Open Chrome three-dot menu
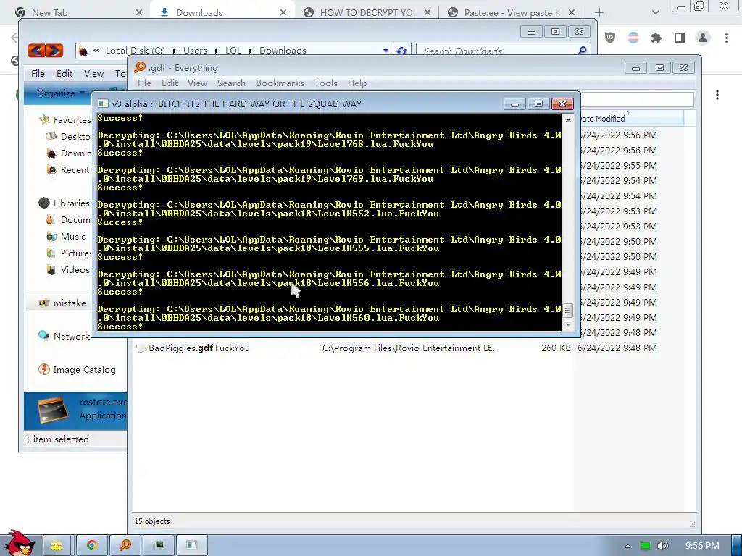The height and width of the screenshot is (556, 742). click(726, 38)
